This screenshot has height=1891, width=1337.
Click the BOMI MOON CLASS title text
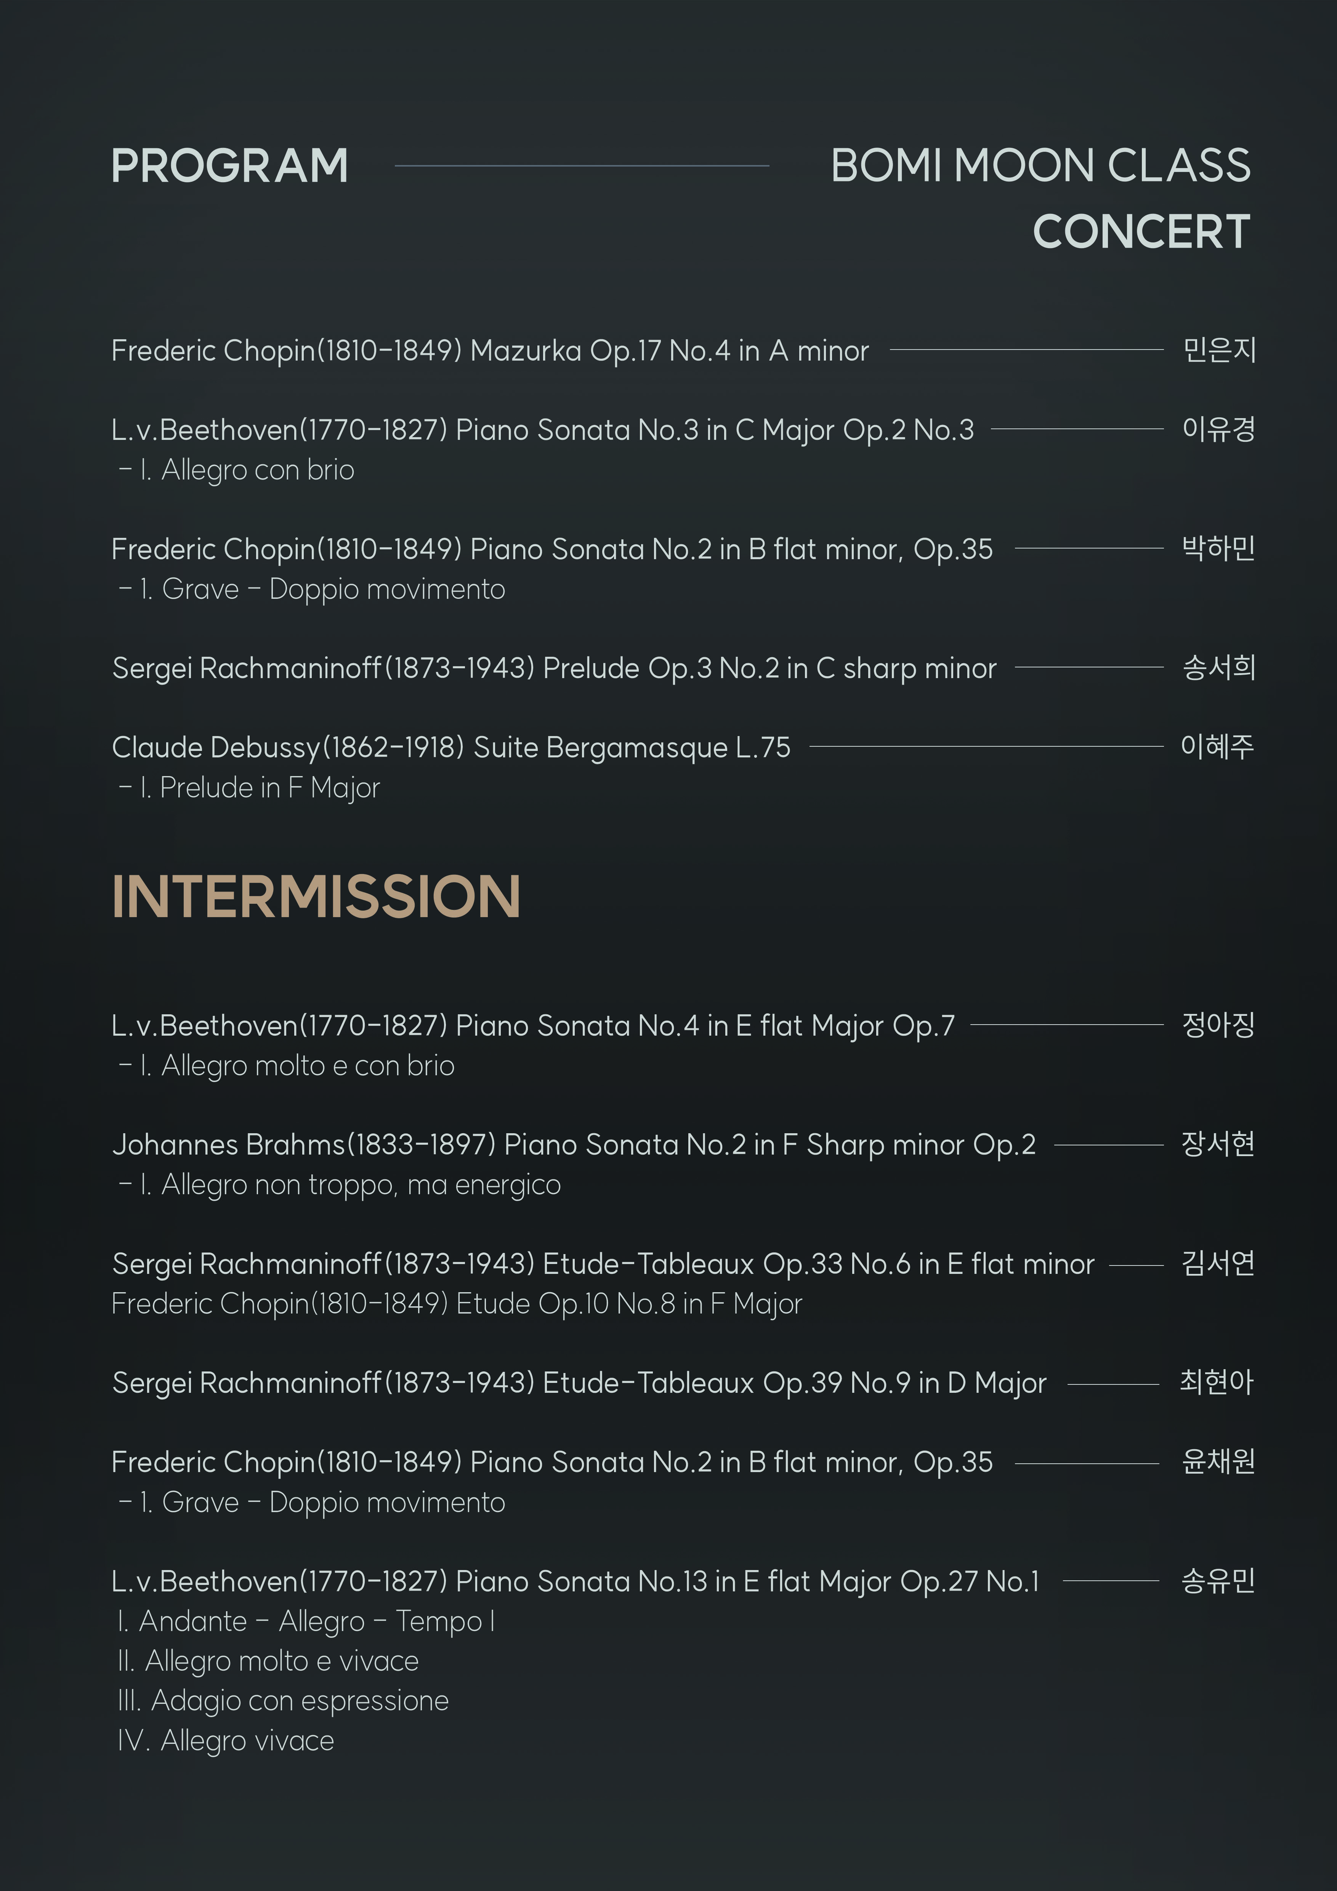1040,165
